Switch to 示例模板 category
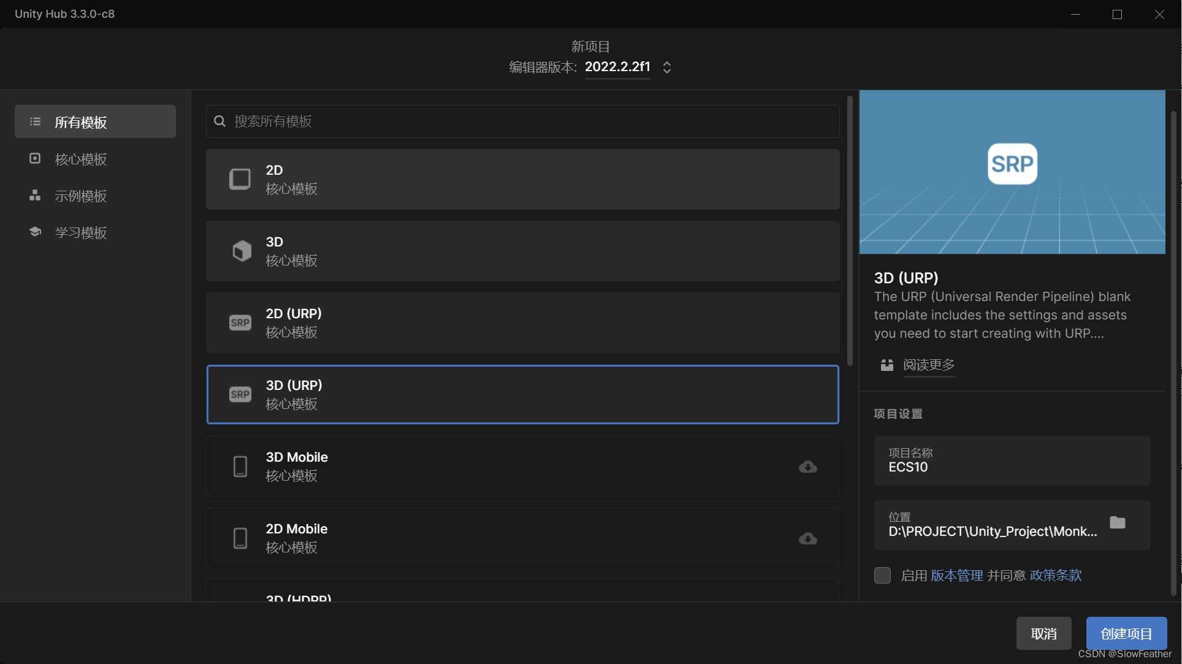This screenshot has width=1182, height=664. [95, 196]
